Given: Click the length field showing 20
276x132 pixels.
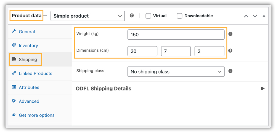Looking at the screenshot, I should (142, 51).
